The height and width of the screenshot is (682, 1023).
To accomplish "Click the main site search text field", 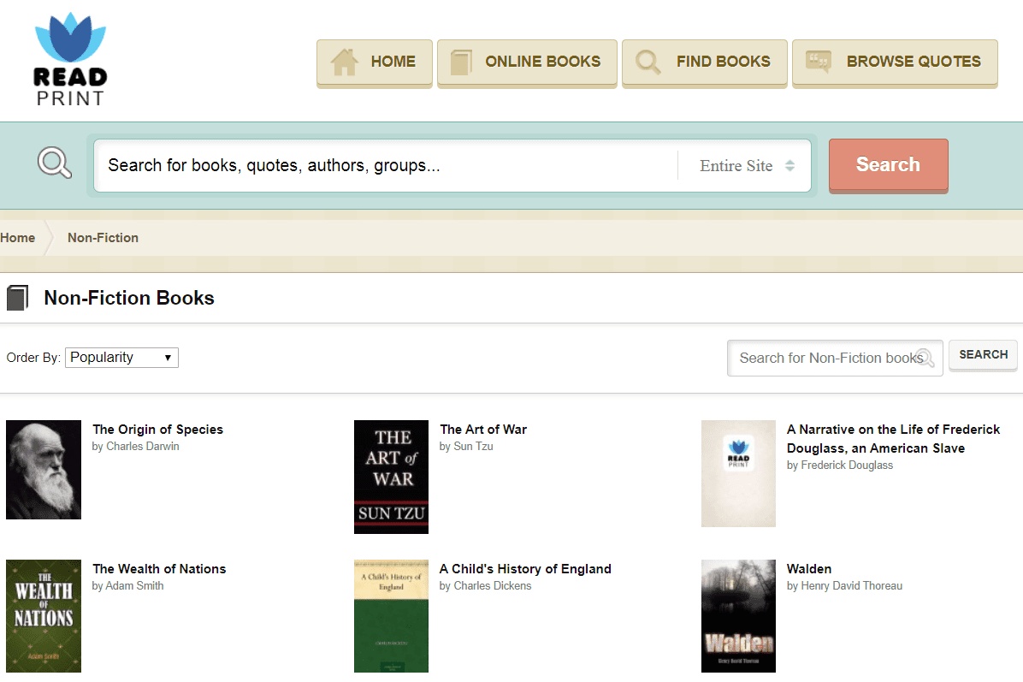I will point(385,166).
